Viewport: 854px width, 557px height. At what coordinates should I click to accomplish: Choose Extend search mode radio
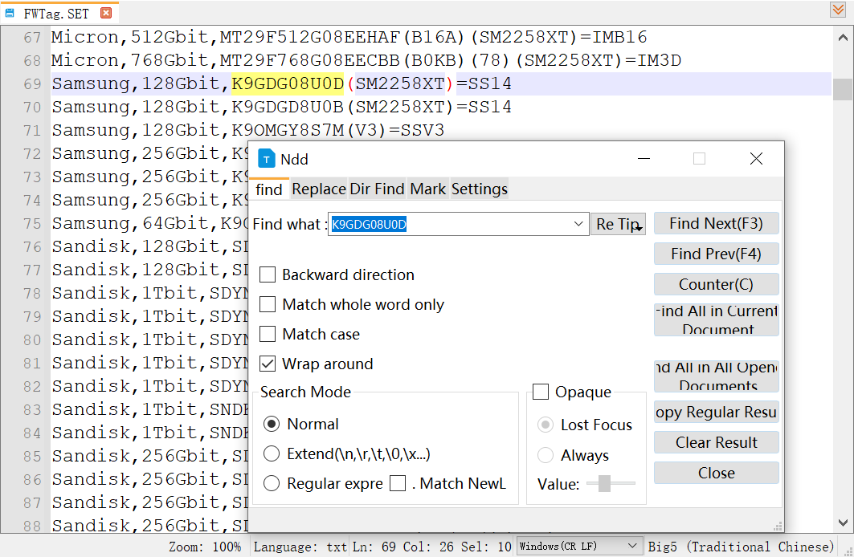(x=272, y=454)
